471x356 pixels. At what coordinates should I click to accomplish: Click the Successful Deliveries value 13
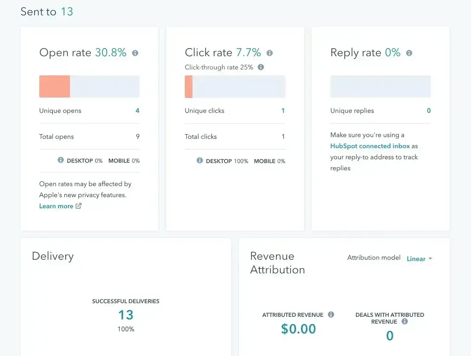pos(125,316)
